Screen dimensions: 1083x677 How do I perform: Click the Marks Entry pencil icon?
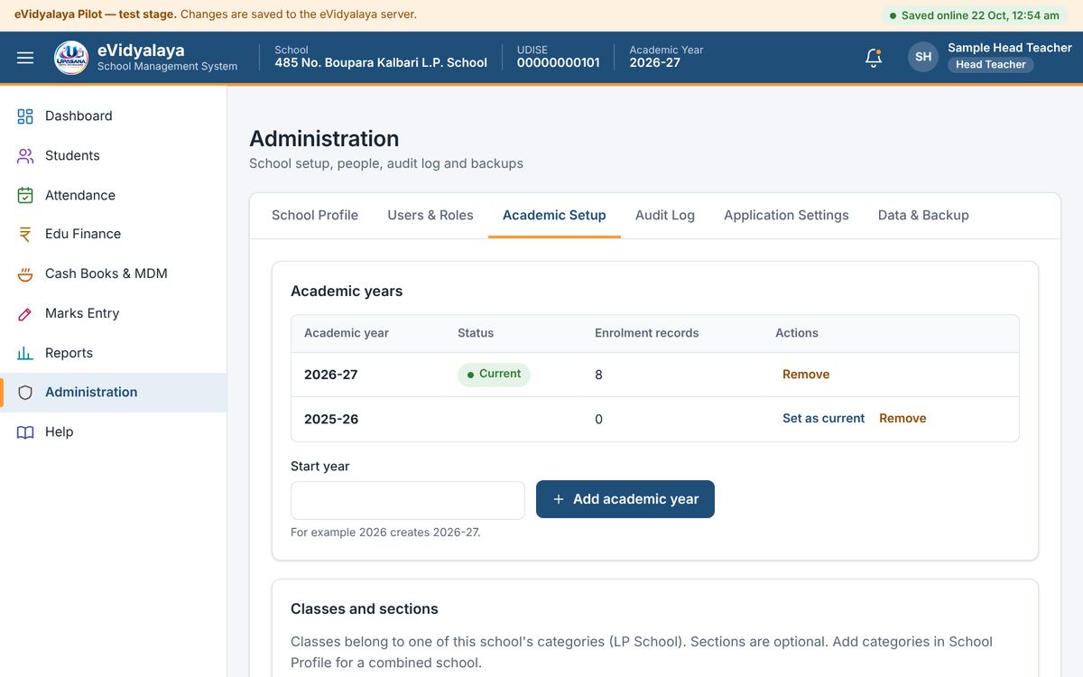(x=25, y=314)
